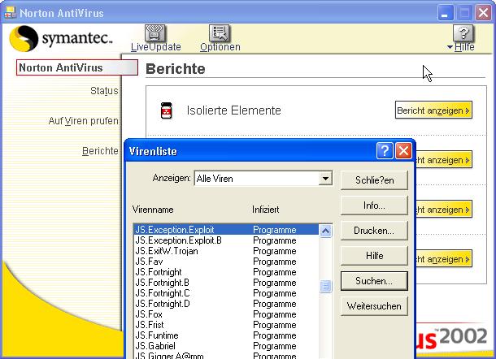Click the Info... button
Image resolution: width=496 pixels, height=359 pixels.
click(x=374, y=205)
